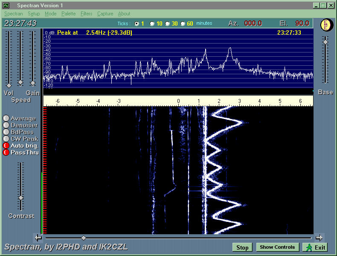Viewport: 337px width, 256px height.
Task: Turn on the BdPass filter
Action: tap(6, 132)
